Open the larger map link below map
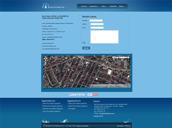 69,88
